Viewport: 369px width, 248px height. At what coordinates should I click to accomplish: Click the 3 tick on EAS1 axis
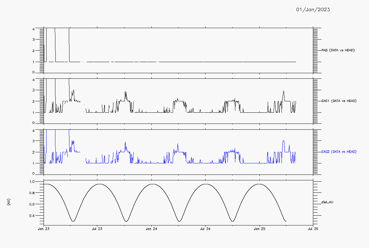pos(33,90)
